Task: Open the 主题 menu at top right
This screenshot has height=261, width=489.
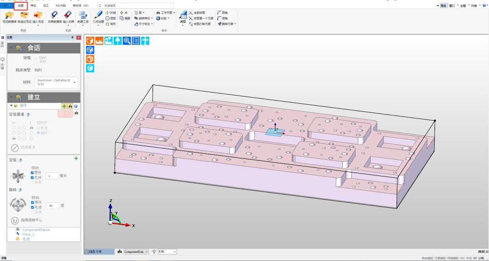Action: click(x=463, y=5)
